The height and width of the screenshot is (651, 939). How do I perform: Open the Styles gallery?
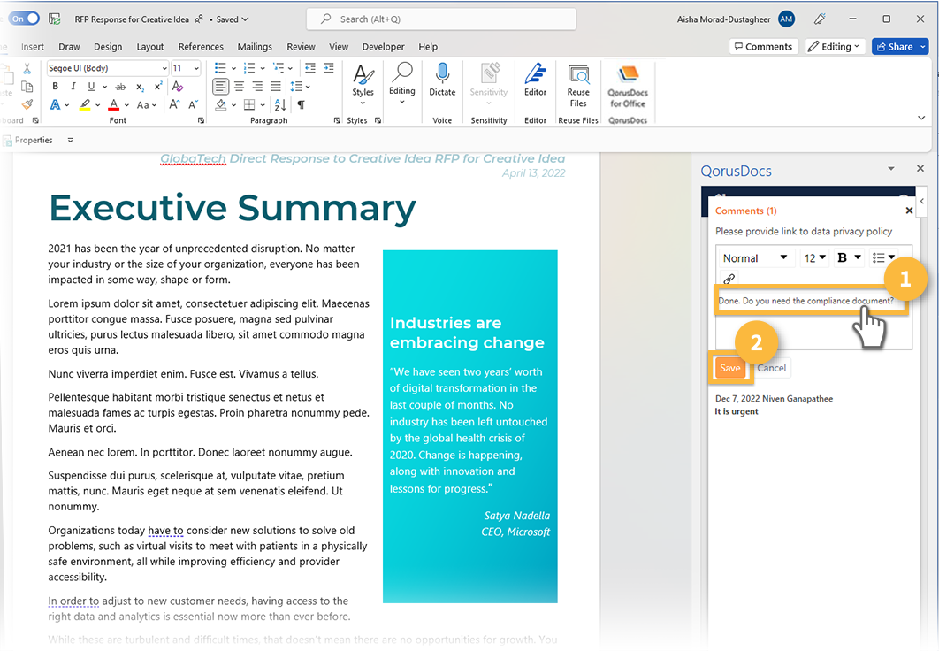[363, 84]
